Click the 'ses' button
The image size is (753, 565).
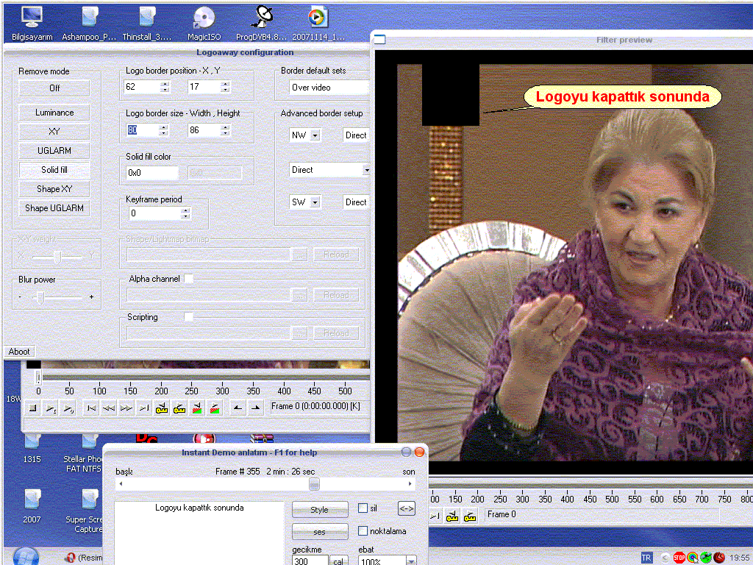(320, 532)
